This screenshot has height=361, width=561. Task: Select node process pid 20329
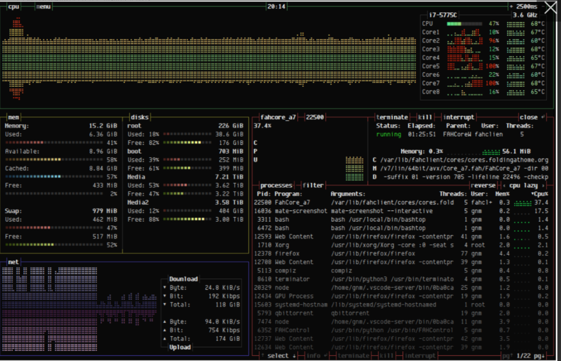pyautogui.click(x=401, y=288)
